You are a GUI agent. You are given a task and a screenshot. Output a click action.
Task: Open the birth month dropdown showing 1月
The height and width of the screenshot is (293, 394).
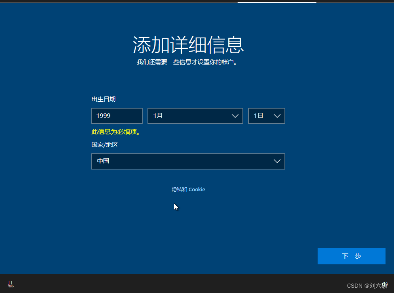click(x=195, y=116)
